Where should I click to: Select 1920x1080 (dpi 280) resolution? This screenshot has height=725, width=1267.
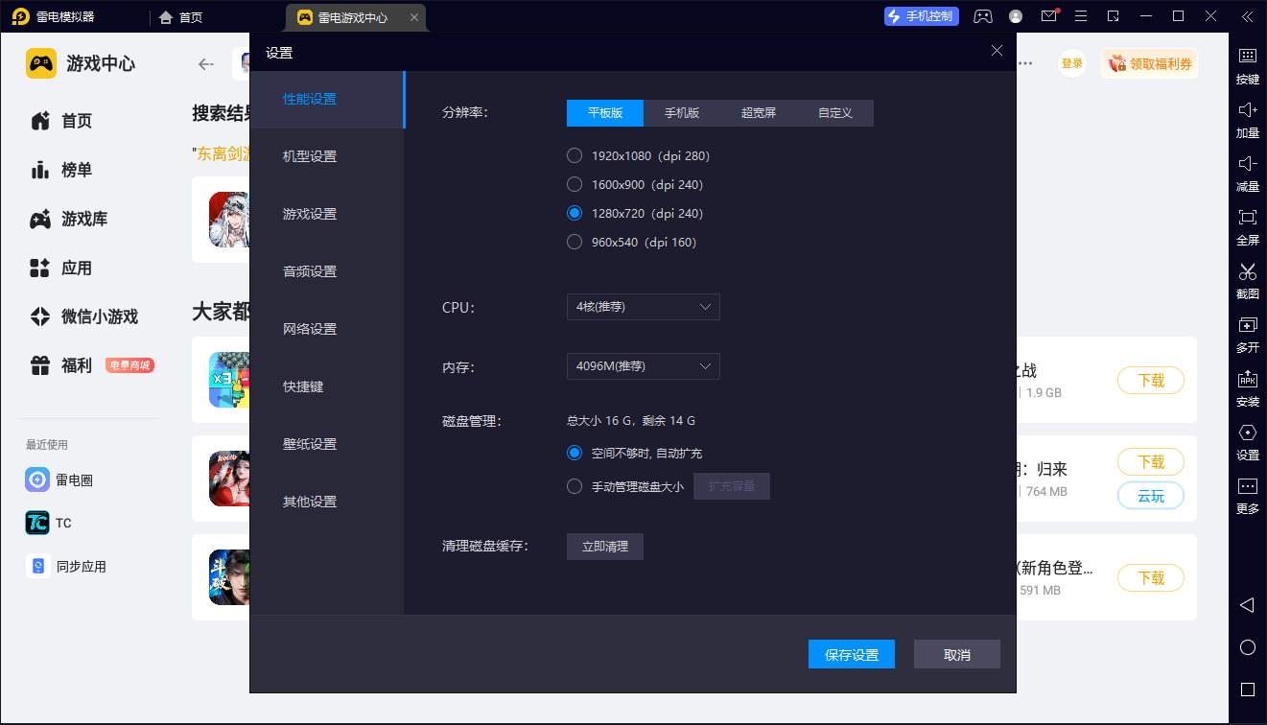[638, 155]
